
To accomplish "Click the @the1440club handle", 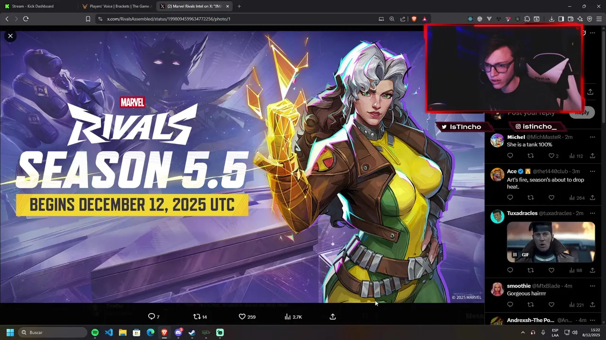I will click(550, 171).
